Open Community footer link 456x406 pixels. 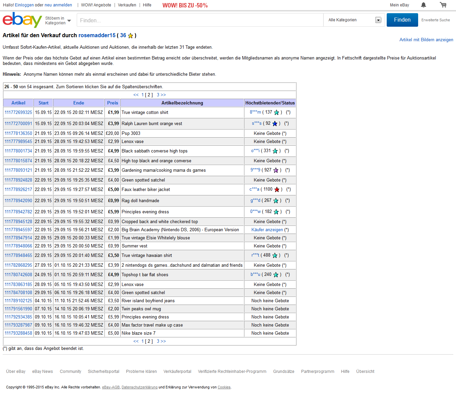coord(70,372)
